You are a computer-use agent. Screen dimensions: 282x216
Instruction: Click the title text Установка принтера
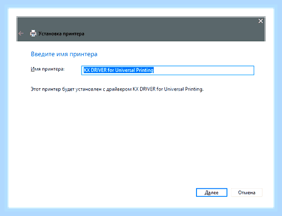click(61, 34)
